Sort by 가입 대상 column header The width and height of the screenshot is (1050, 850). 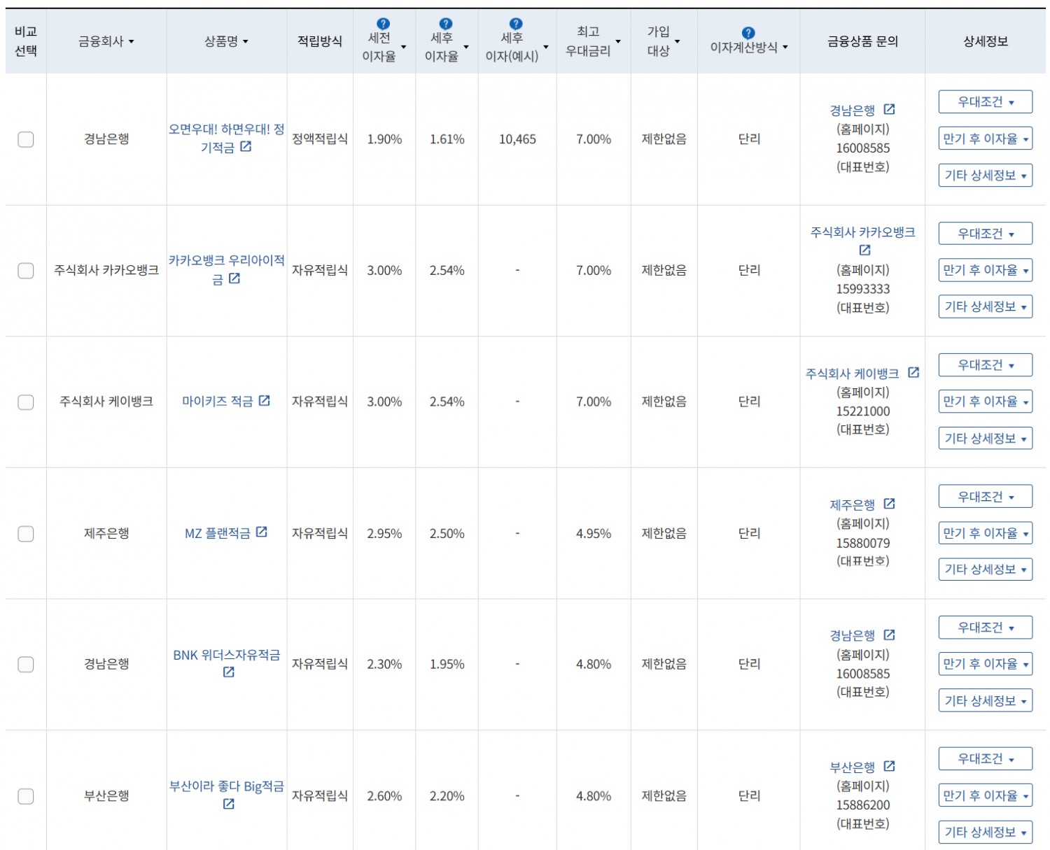[x=664, y=41]
